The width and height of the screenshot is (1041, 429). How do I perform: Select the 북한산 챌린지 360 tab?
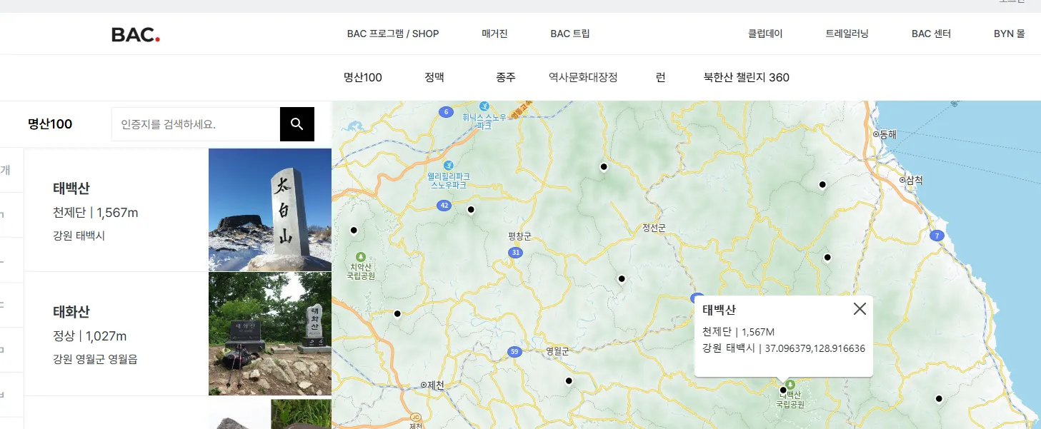click(747, 77)
